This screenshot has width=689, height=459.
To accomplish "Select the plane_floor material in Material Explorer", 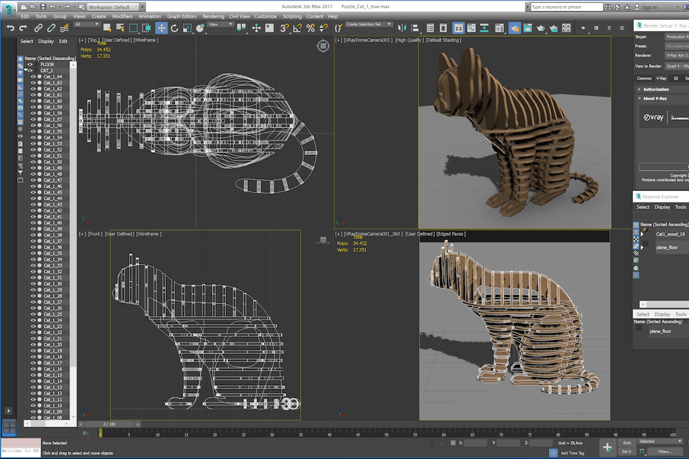I will pyautogui.click(x=667, y=247).
